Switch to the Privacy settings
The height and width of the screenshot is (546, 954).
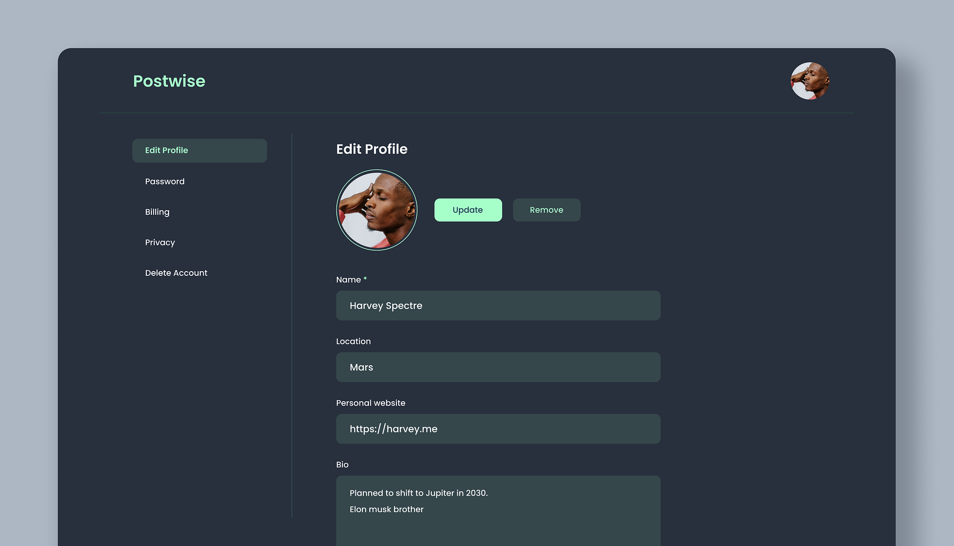coord(160,242)
